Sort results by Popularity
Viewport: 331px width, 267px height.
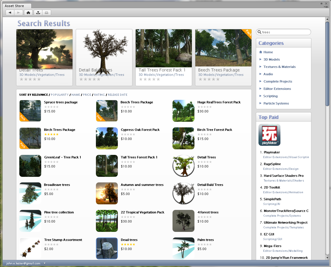pyautogui.click(x=60, y=95)
